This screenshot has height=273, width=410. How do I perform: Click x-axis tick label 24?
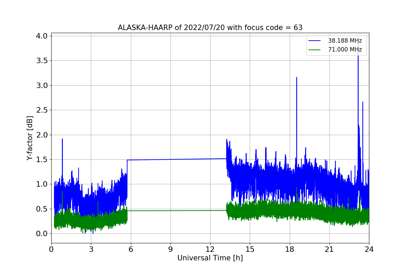[x=369, y=249]
